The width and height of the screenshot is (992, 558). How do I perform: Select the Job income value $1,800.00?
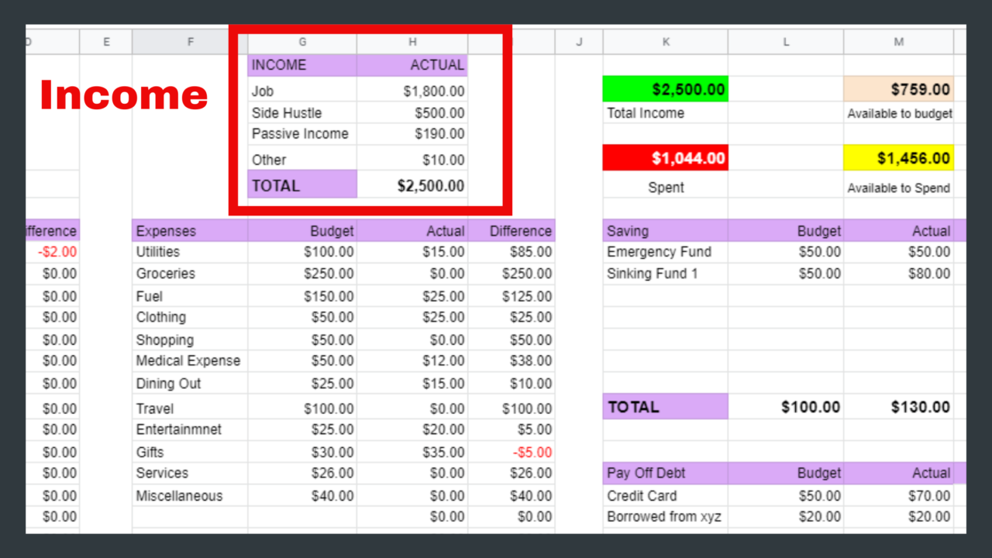[434, 91]
